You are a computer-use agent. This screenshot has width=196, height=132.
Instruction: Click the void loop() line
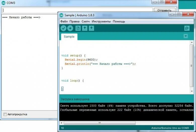pyautogui.click(x=73, y=80)
